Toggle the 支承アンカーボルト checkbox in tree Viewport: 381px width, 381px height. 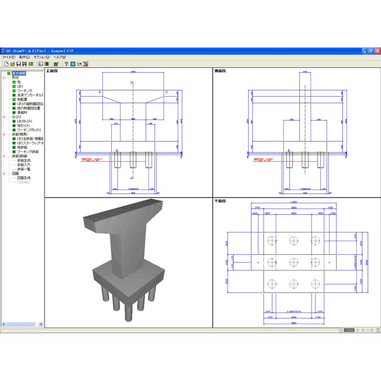point(14,95)
